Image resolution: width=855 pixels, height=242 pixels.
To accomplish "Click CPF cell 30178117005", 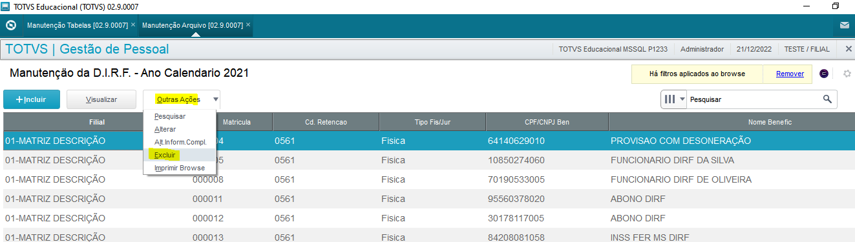I will pos(516,218).
